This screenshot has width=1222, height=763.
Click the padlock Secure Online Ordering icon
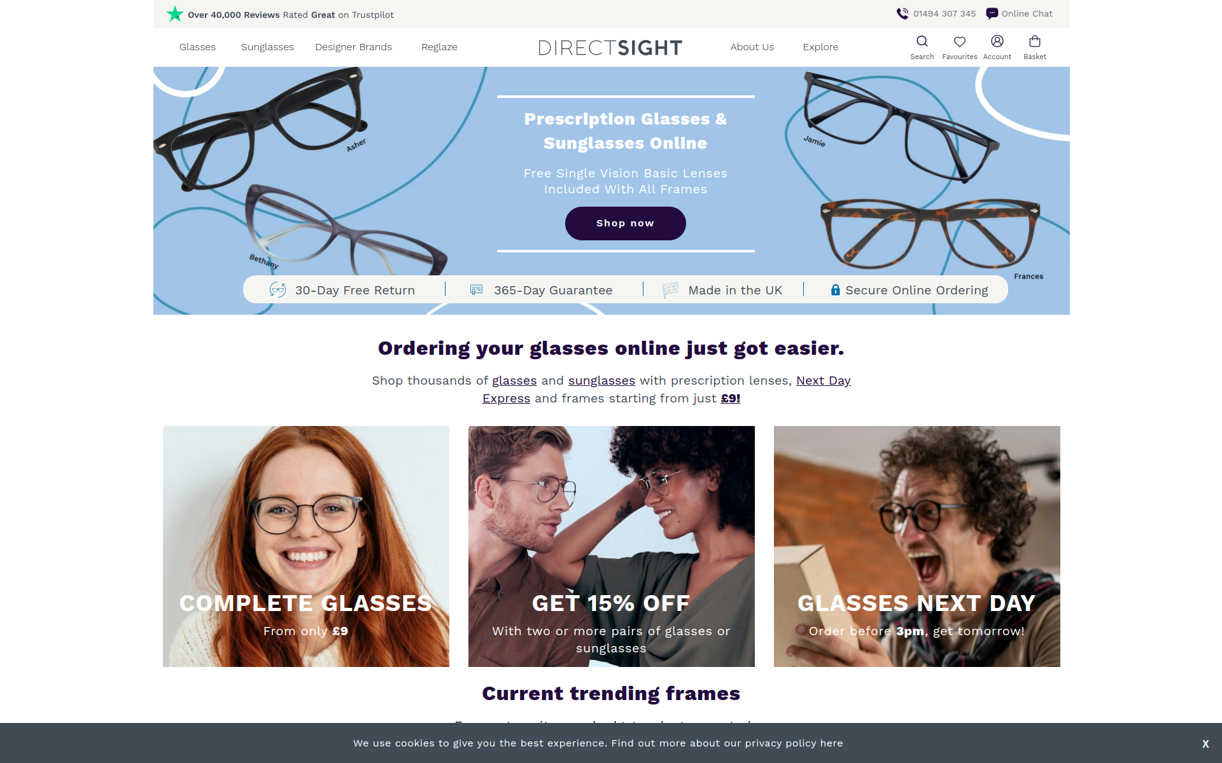835,290
